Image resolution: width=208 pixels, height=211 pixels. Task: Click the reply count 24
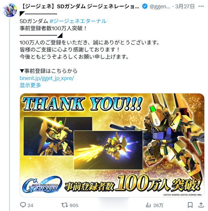tap(30, 205)
